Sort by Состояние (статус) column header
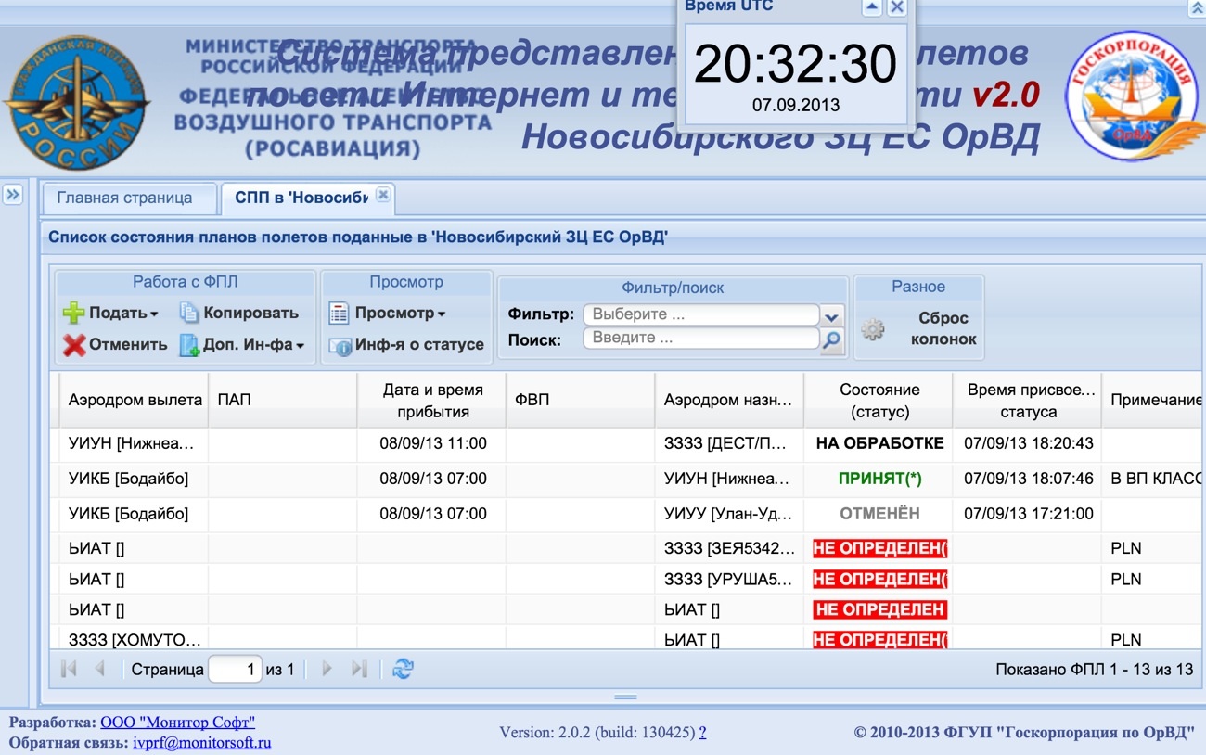The width and height of the screenshot is (1206, 755). point(879,401)
